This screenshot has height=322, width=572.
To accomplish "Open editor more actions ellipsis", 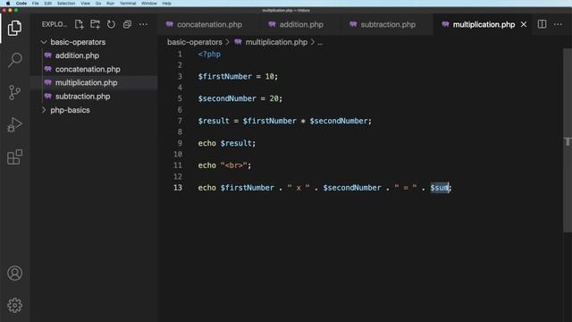I will (x=558, y=24).
